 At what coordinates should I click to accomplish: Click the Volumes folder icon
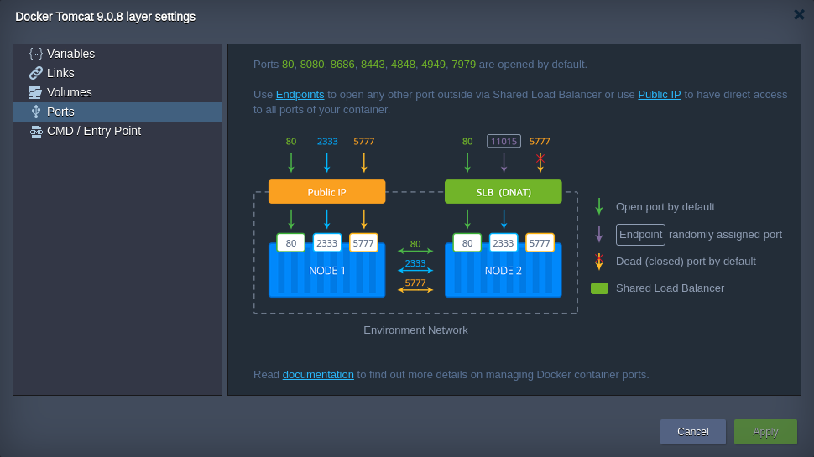(x=35, y=92)
